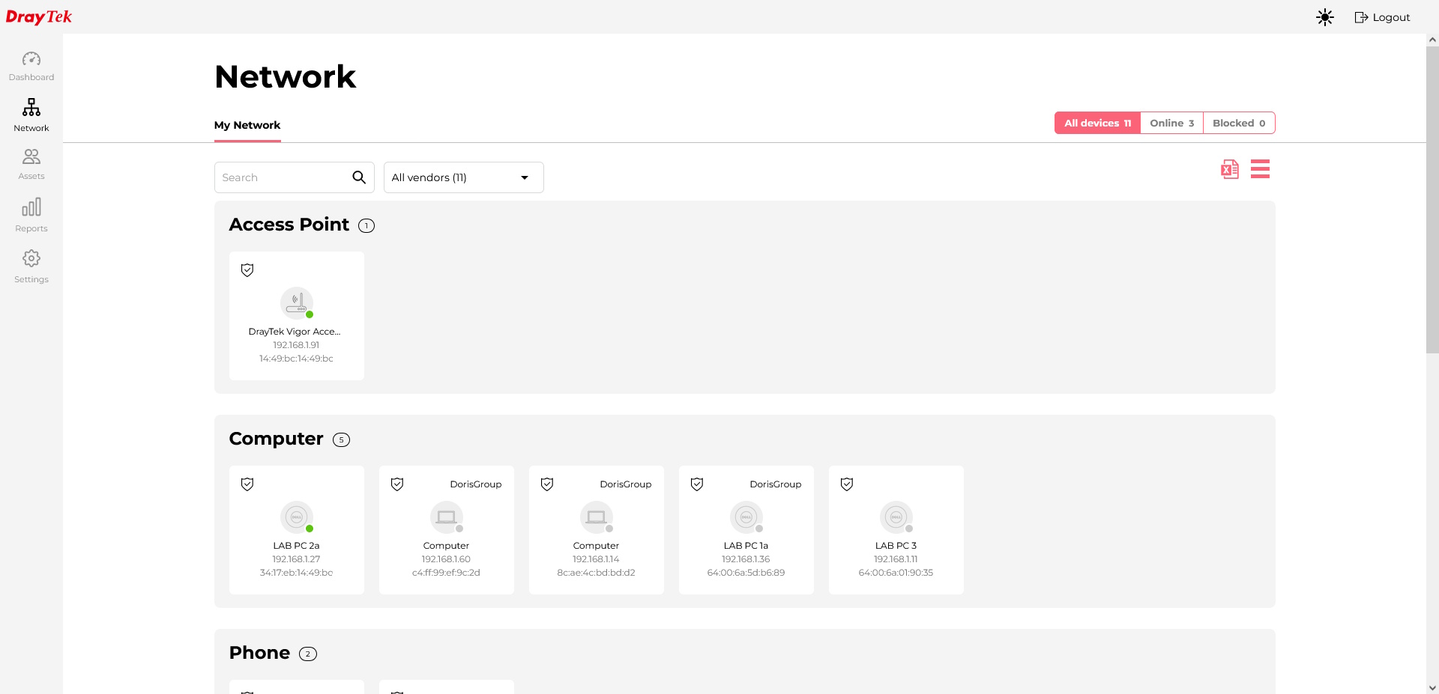Select the All devices 11 filter
1439x694 pixels.
click(x=1097, y=123)
